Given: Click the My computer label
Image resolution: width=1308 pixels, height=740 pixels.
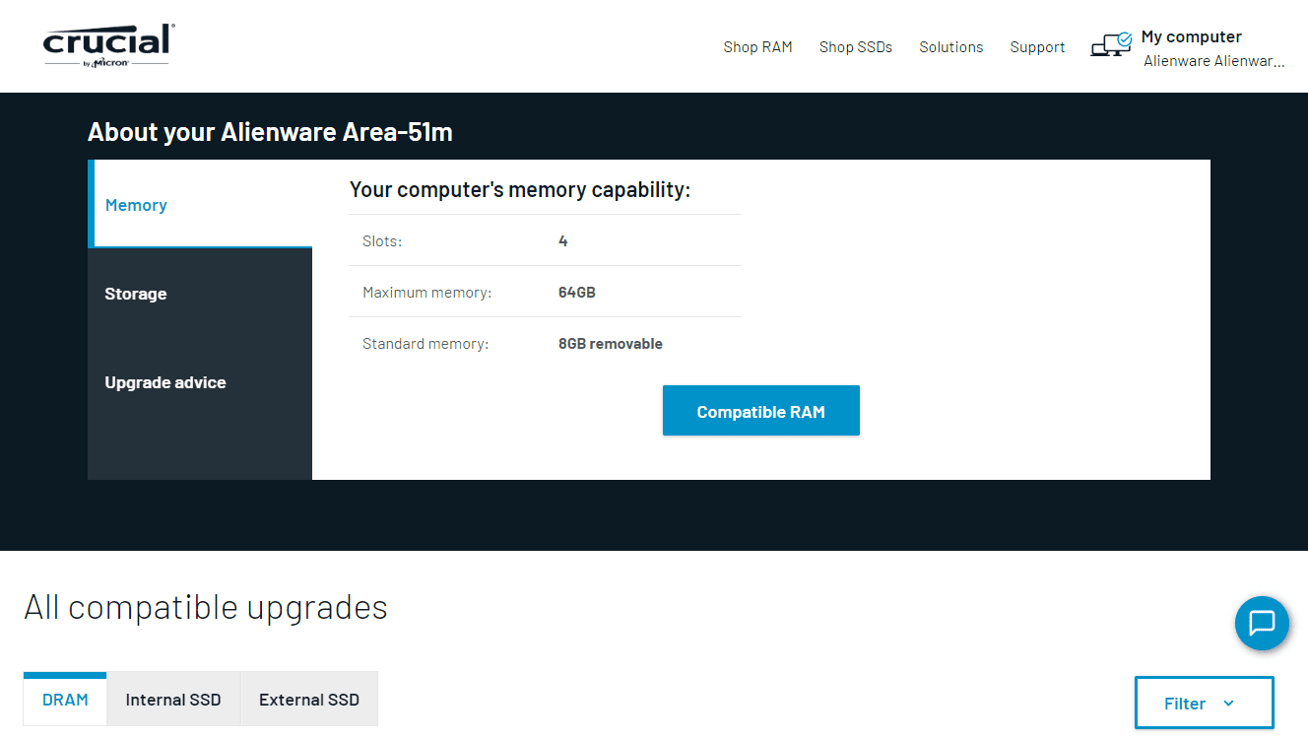Looking at the screenshot, I should point(1191,36).
